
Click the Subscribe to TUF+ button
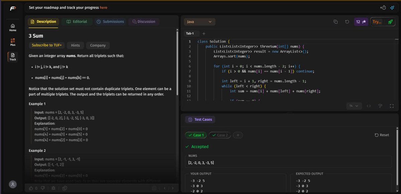pyautogui.click(x=47, y=45)
